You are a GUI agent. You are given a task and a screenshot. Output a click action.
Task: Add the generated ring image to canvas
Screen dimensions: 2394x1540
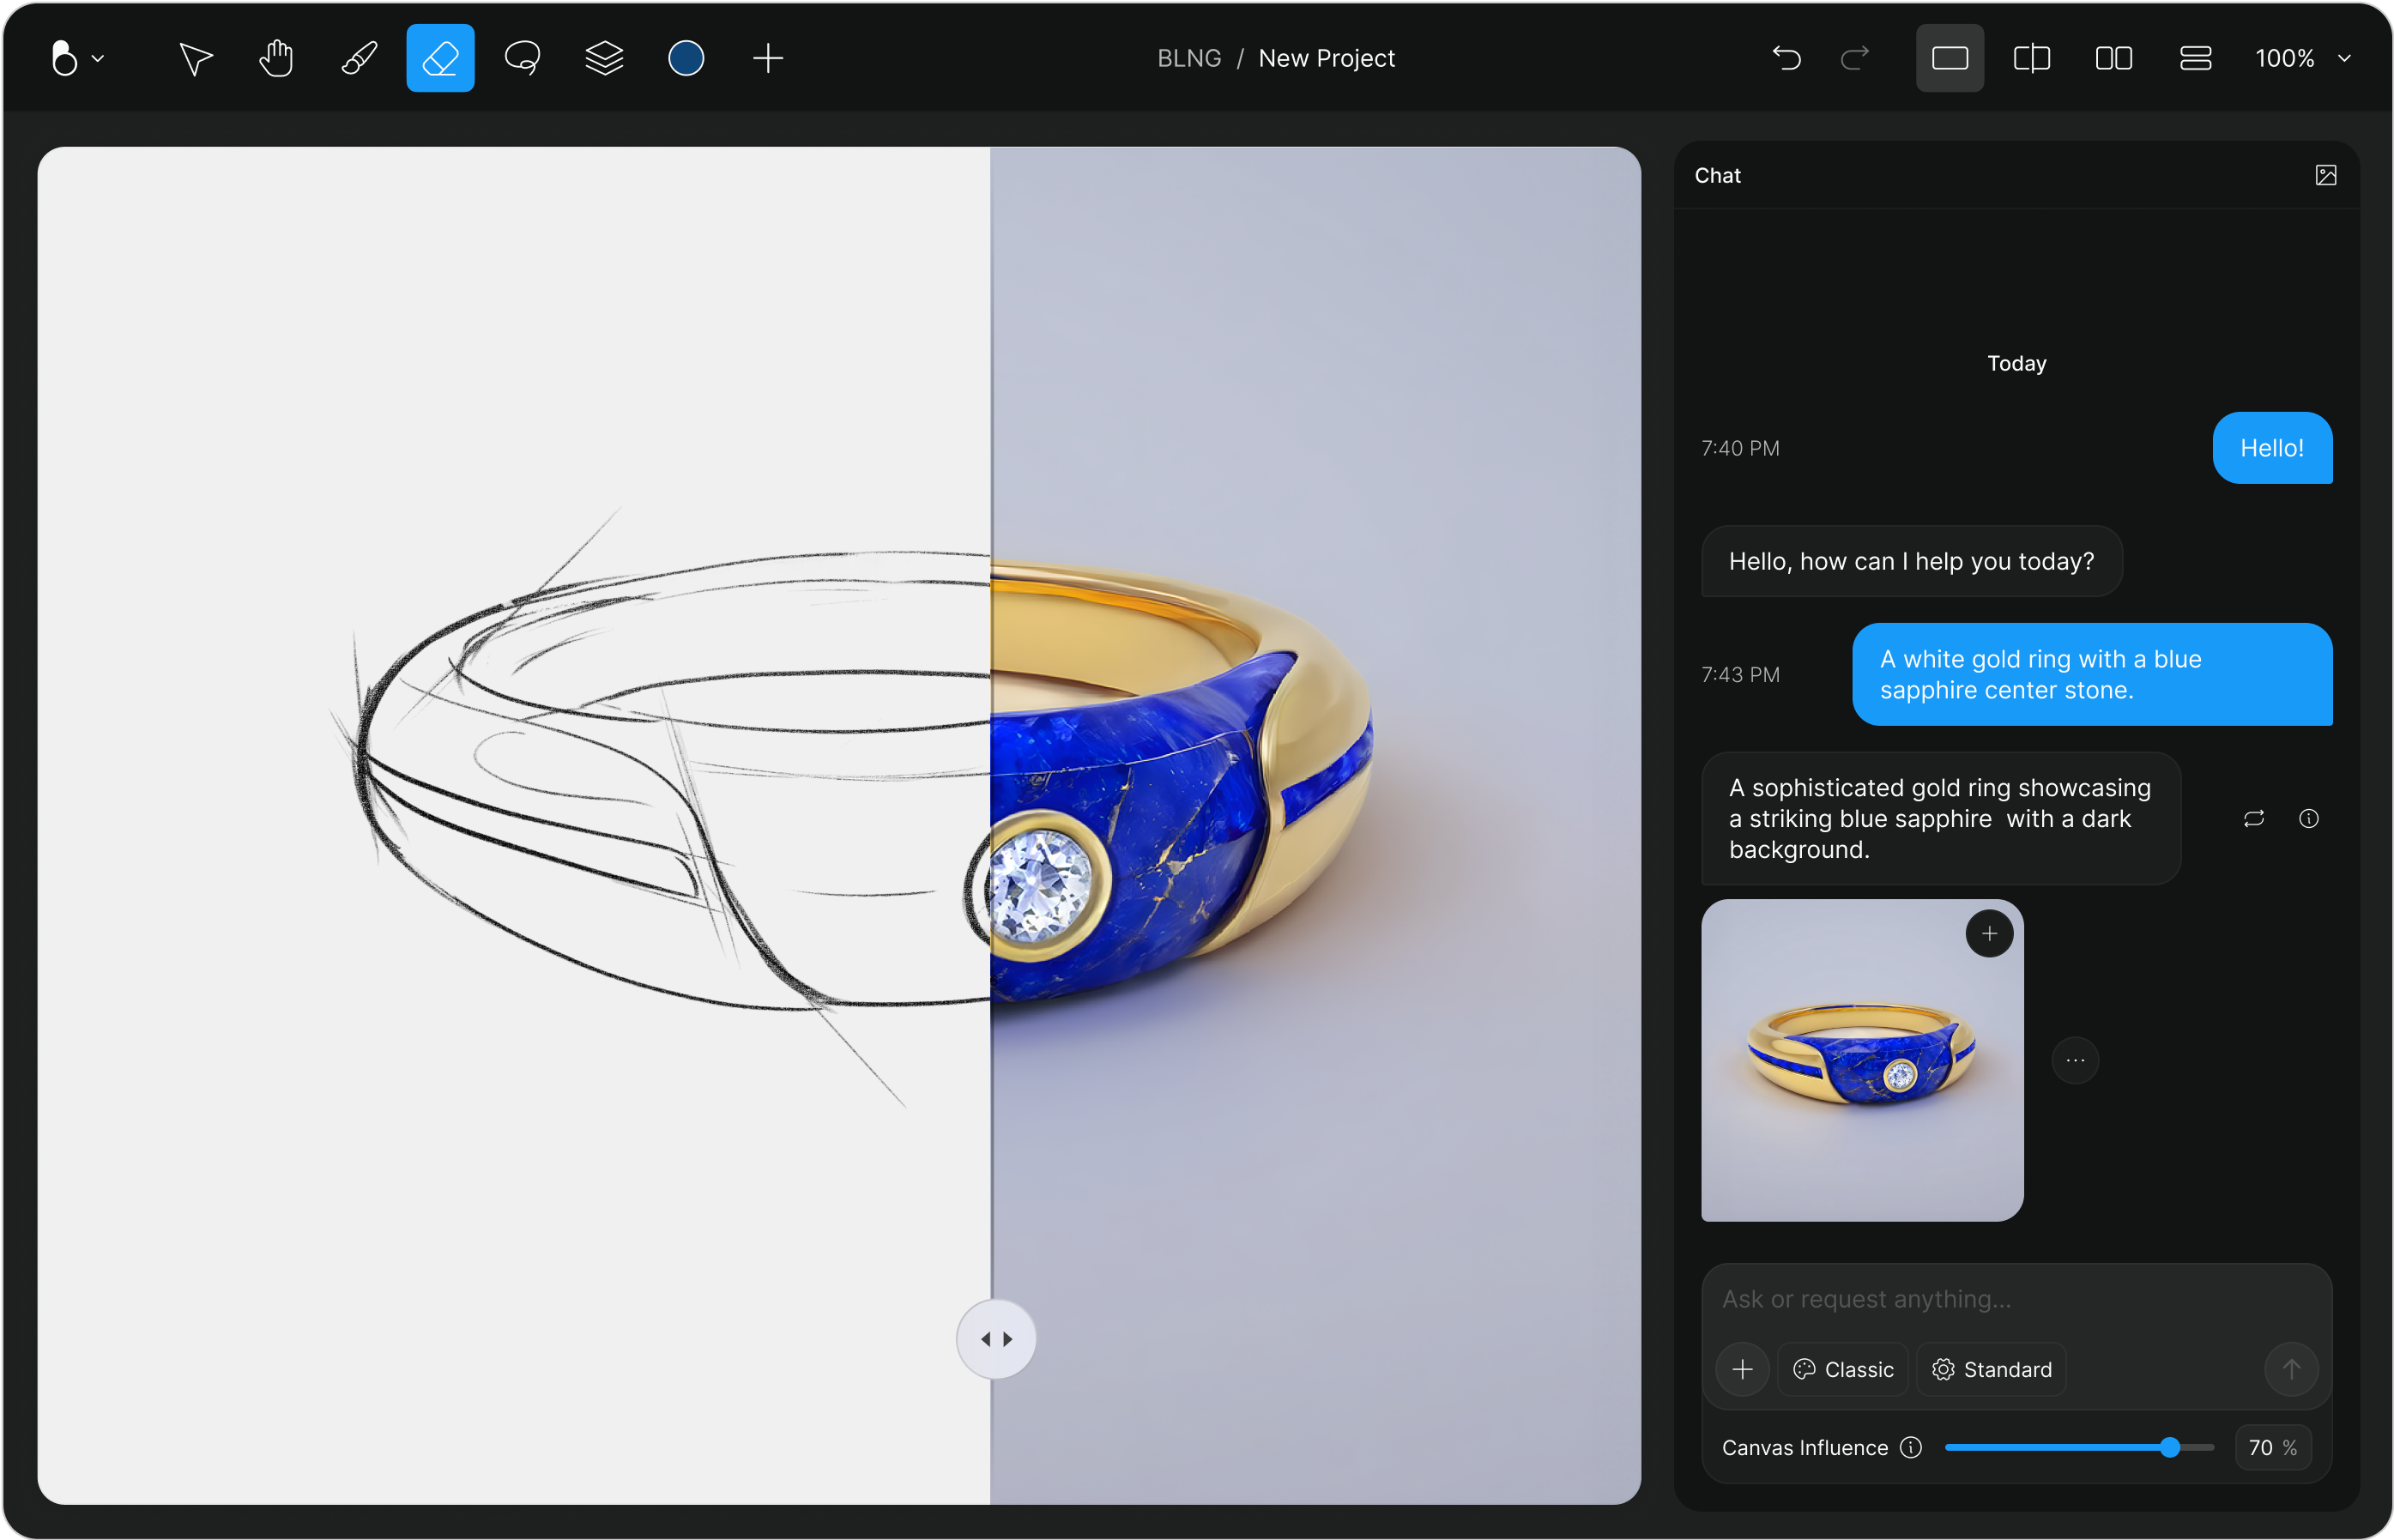1989,933
